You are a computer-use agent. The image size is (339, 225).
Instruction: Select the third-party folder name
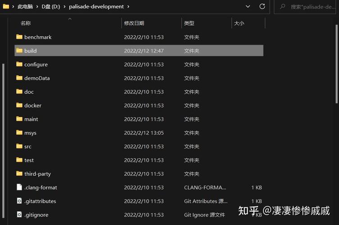tap(38, 174)
